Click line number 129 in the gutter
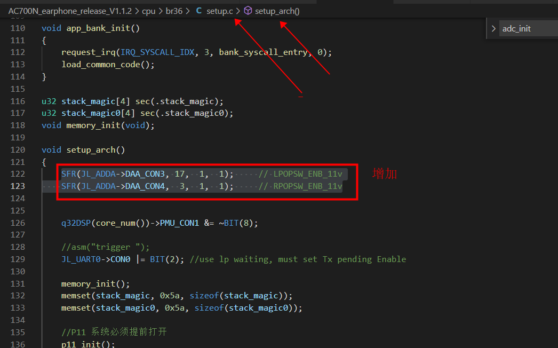This screenshot has width=558, height=348. 18,259
